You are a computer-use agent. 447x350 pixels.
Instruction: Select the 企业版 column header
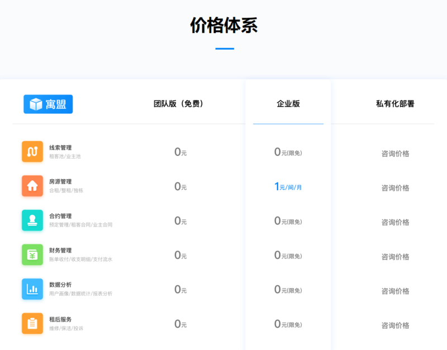click(288, 104)
